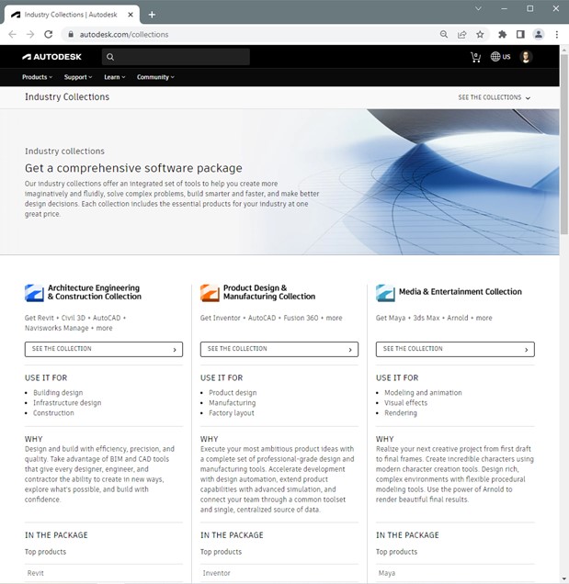569x584 pixels.
Task: Click 'Maya' in the Media package list
Action: (387, 573)
